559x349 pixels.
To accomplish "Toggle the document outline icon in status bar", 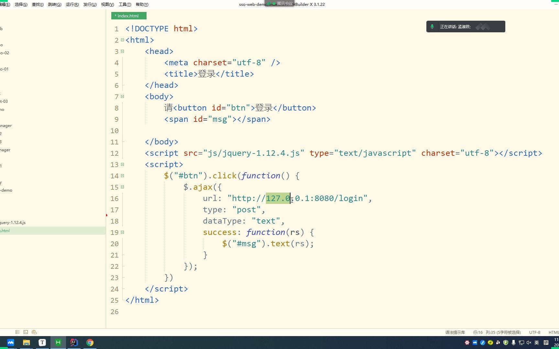I will click(x=17, y=332).
